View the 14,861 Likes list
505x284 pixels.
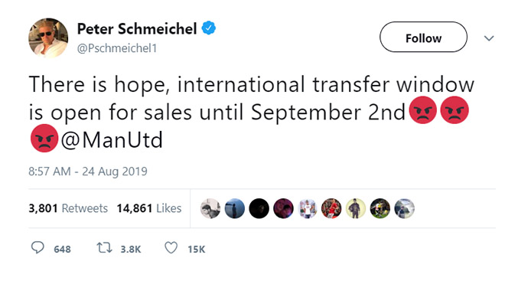[x=149, y=208]
